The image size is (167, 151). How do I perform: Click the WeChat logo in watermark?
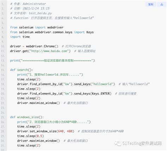[118, 143]
